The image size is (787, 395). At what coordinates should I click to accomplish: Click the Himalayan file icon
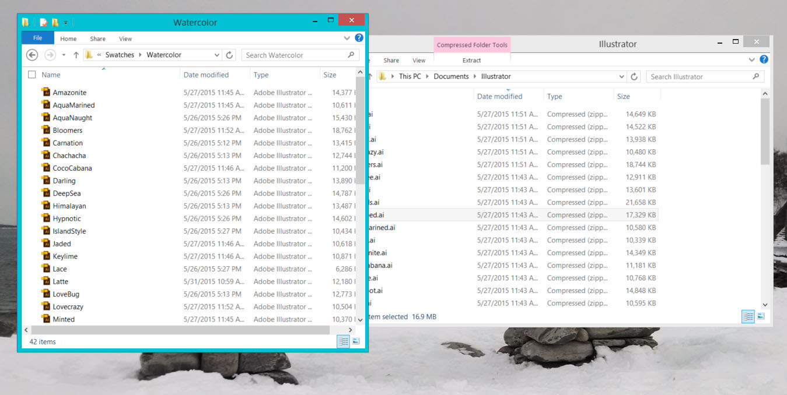click(x=46, y=206)
